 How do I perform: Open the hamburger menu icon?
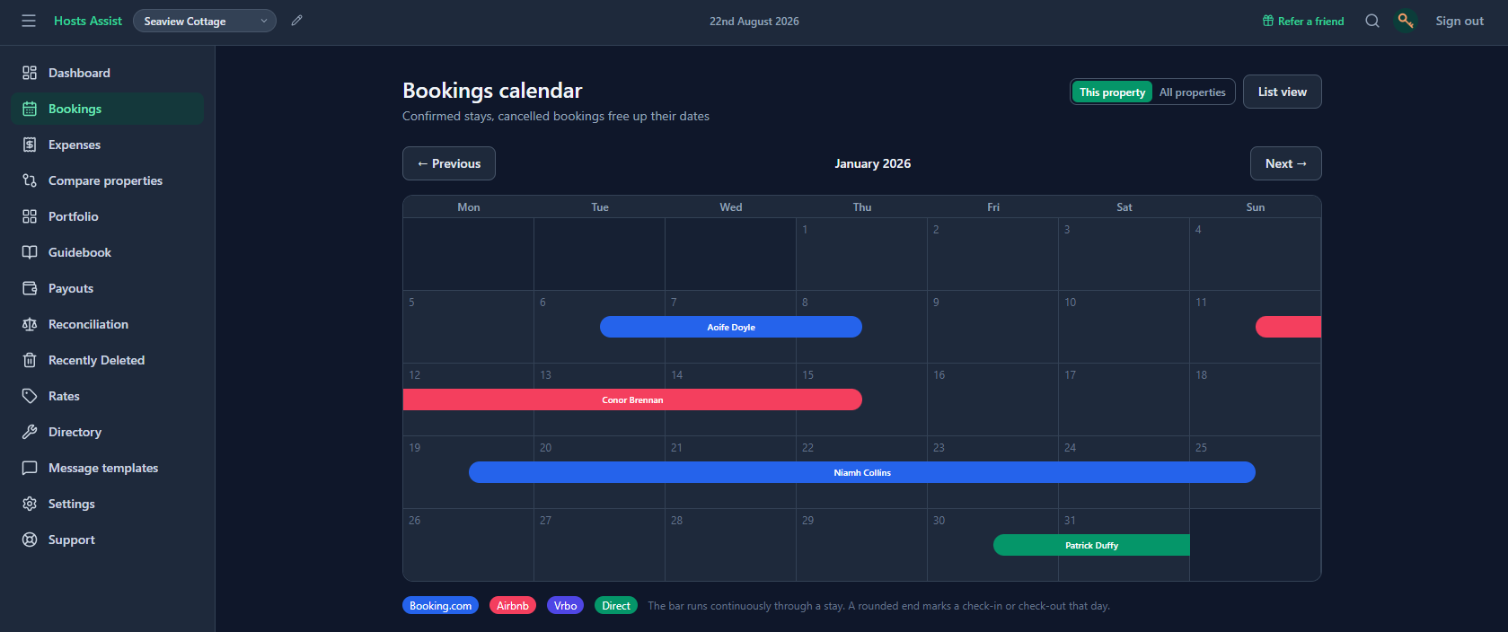click(29, 21)
